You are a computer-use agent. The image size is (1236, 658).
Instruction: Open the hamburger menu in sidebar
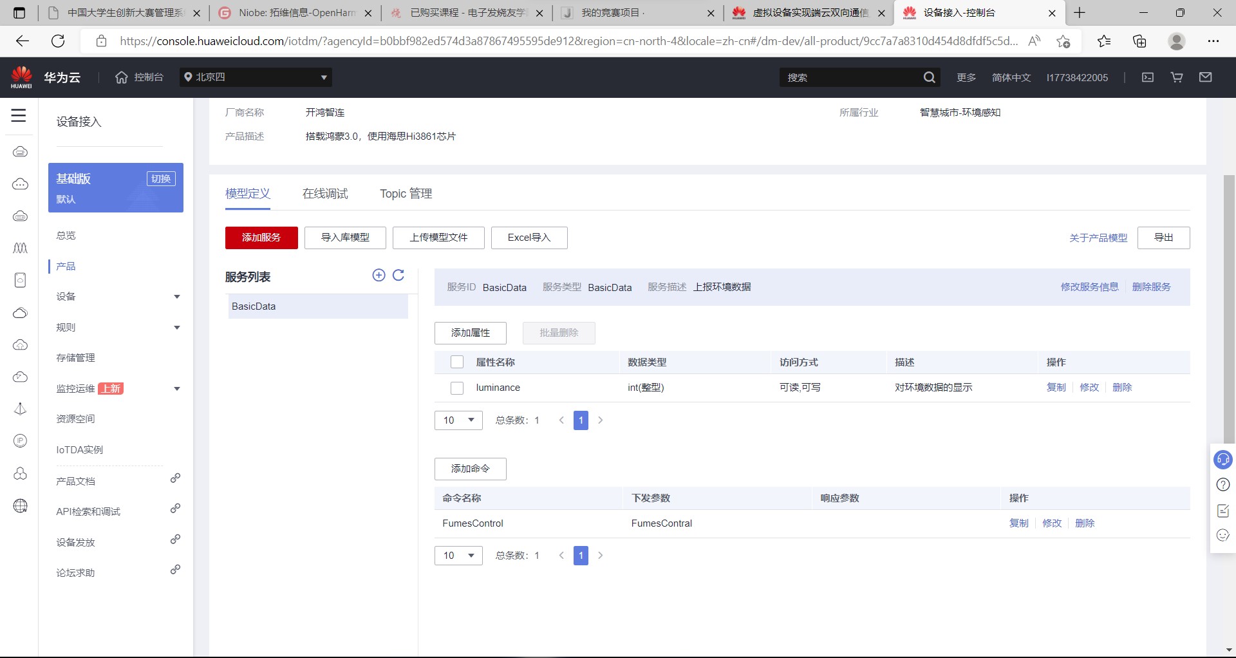pos(19,115)
